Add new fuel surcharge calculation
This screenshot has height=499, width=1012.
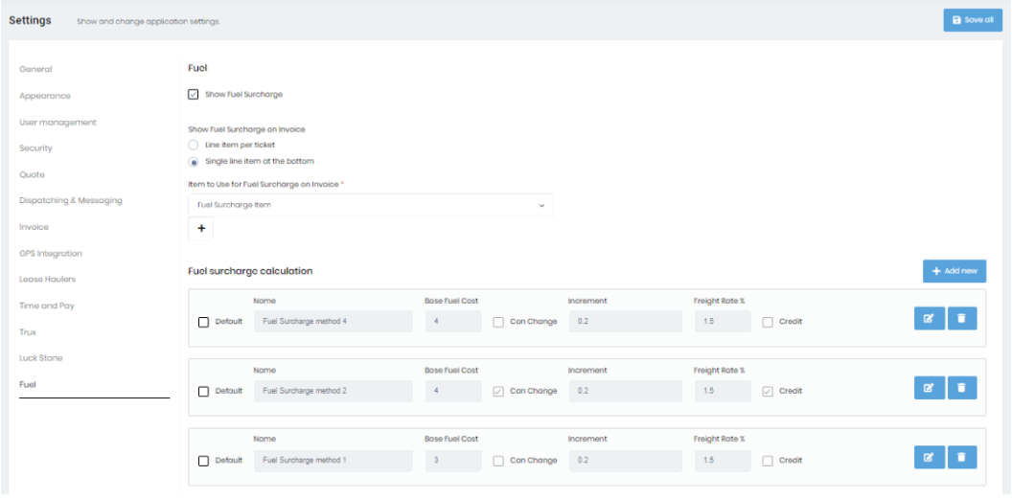pos(954,271)
